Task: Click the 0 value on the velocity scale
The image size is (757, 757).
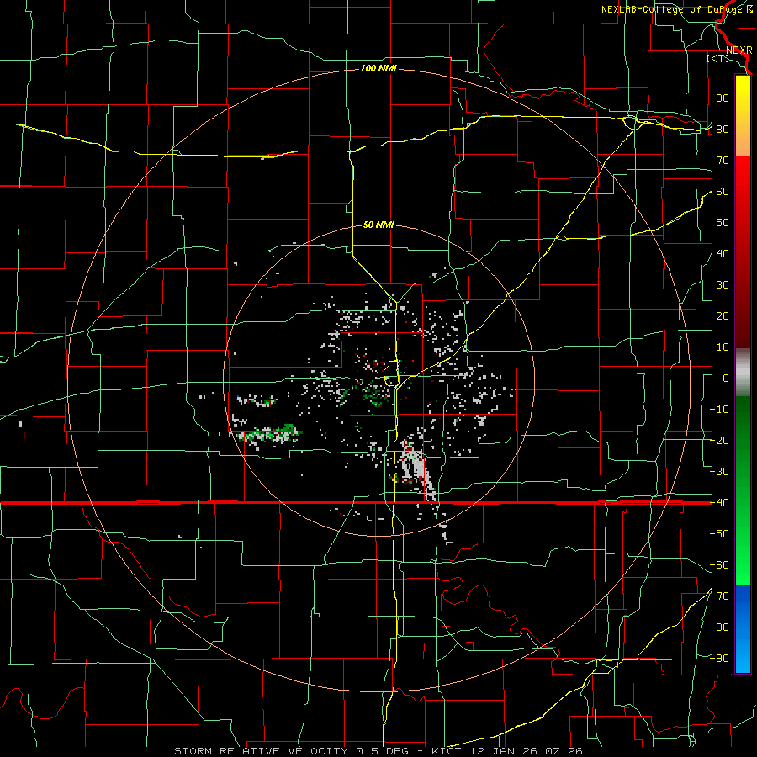Action: pyautogui.click(x=726, y=378)
